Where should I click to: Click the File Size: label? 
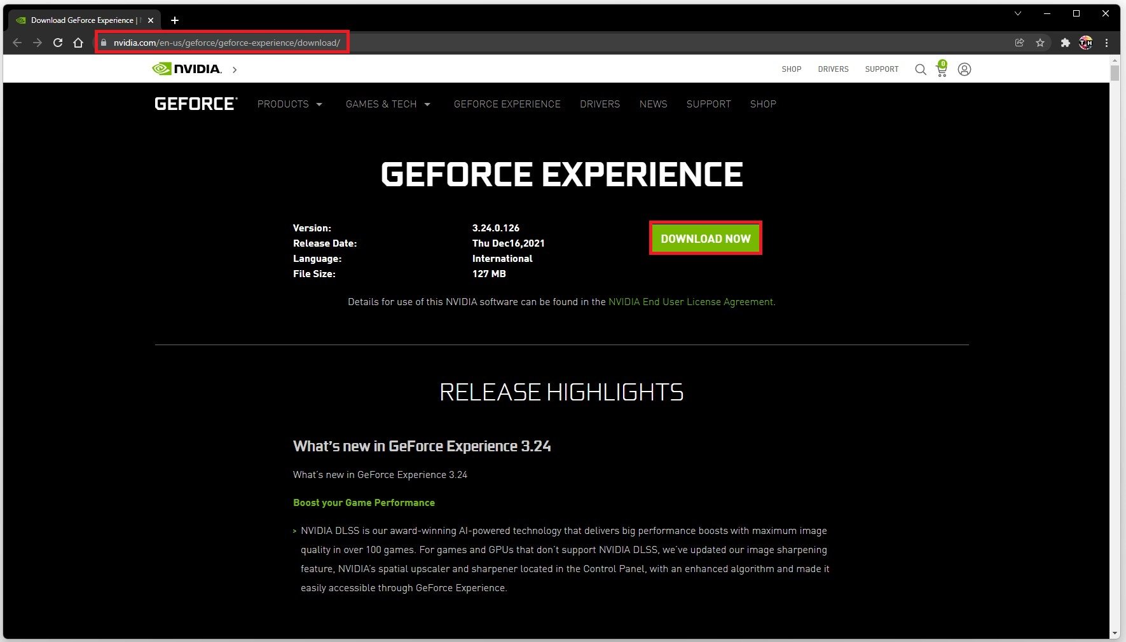(314, 274)
